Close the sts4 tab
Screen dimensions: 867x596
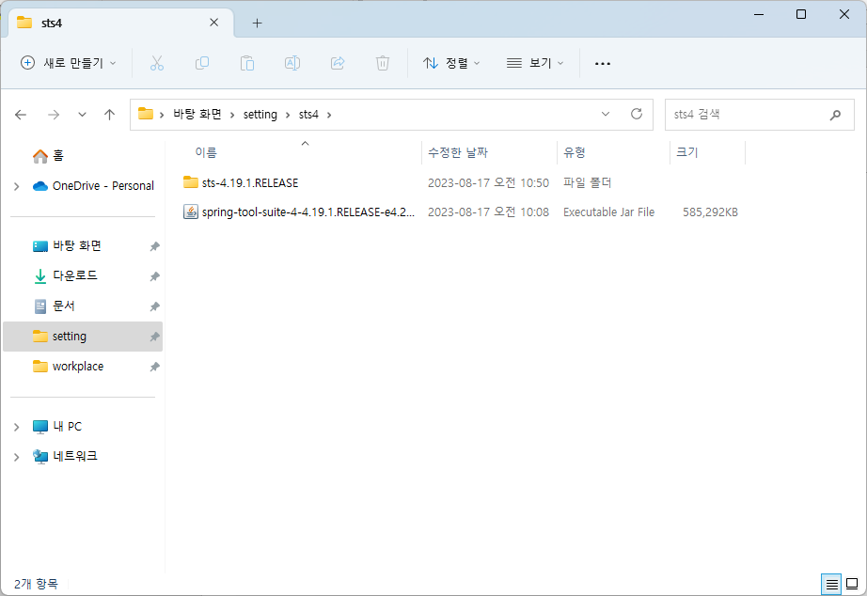214,23
